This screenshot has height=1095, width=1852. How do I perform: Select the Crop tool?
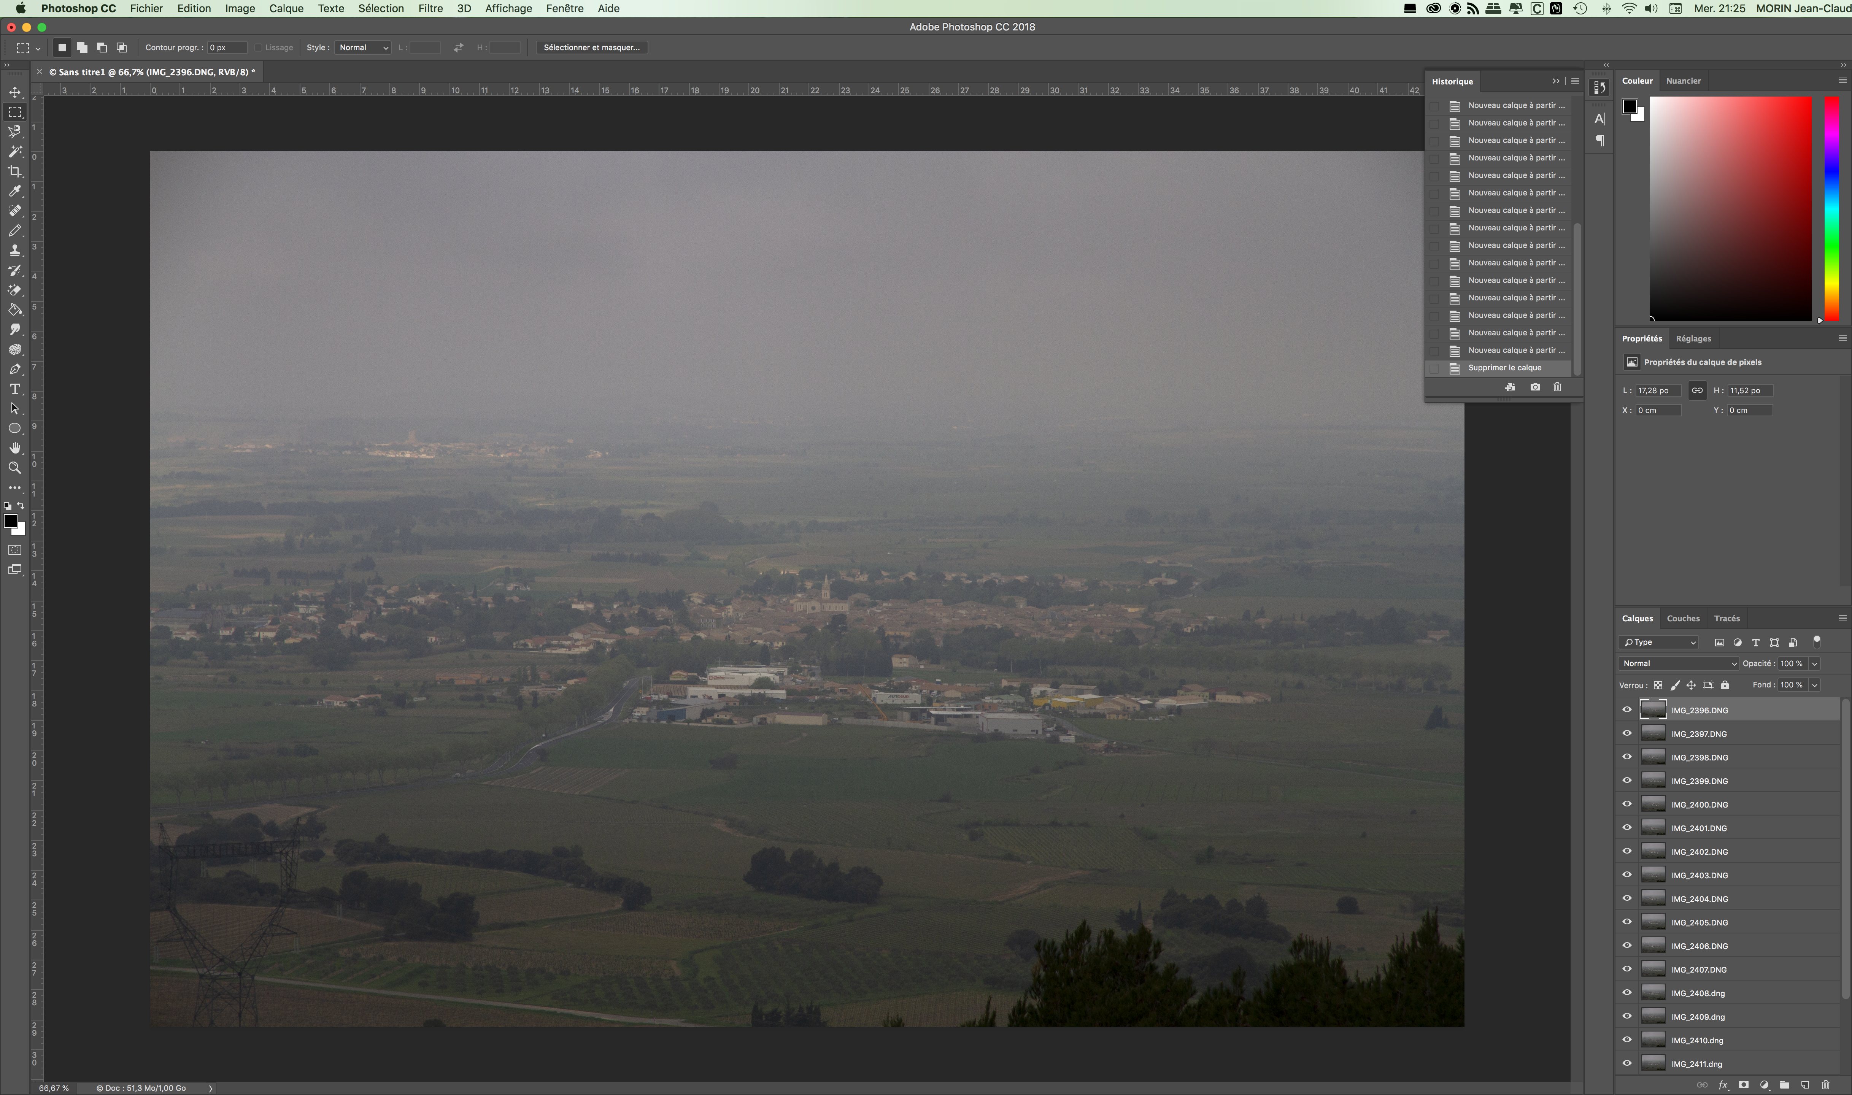click(15, 171)
